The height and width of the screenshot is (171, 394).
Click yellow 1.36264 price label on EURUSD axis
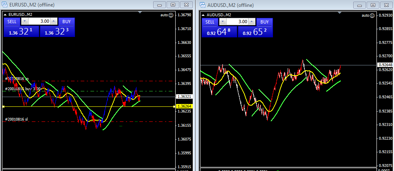tap(184, 106)
